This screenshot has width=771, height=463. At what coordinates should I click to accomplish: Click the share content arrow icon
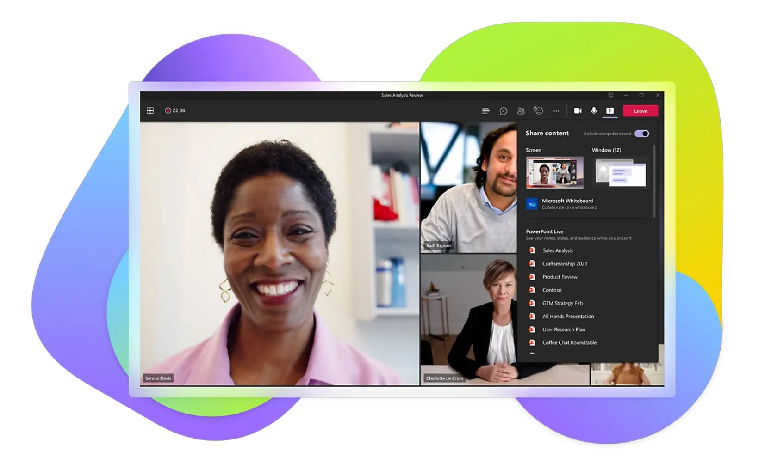click(x=610, y=111)
